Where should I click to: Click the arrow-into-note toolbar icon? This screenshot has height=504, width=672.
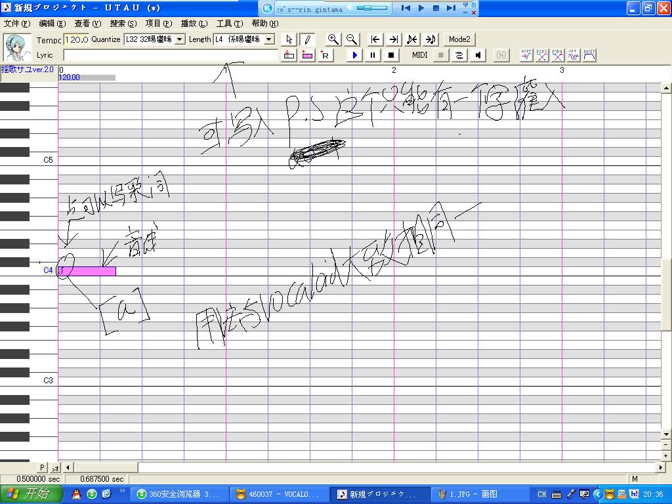[x=430, y=39]
